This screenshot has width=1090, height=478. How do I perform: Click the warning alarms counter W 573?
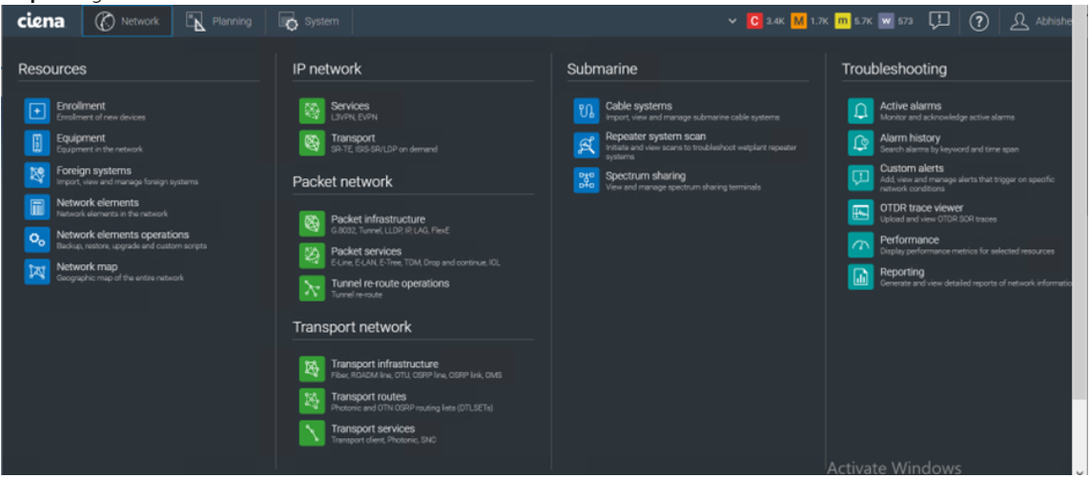tap(896, 22)
